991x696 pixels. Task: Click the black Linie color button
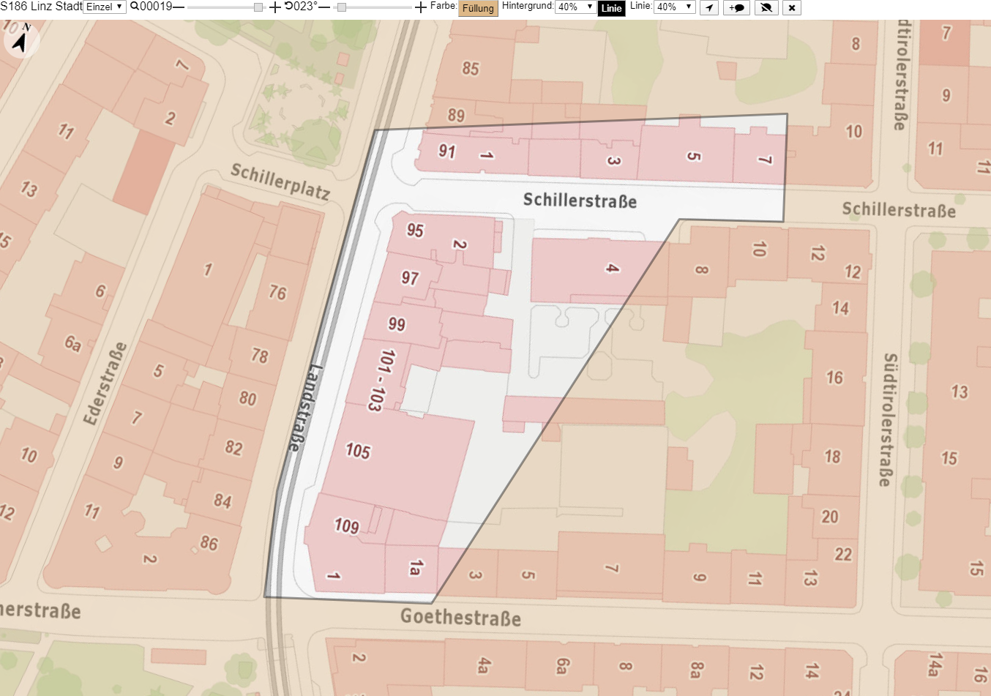coord(611,9)
